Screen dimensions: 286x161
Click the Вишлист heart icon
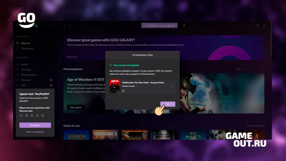pyautogui.click(x=18, y=80)
